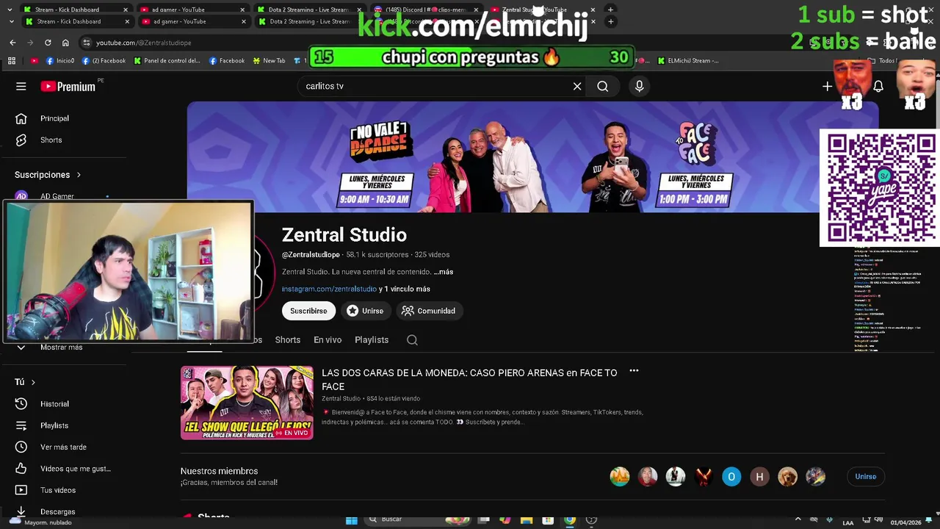Open the Inicio0 Facebook bookmark

pos(60,61)
